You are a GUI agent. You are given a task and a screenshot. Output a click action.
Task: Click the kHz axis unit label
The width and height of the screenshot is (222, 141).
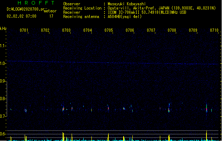tap(3, 29)
